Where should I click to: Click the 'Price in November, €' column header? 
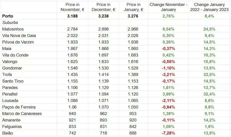point(72,7)
